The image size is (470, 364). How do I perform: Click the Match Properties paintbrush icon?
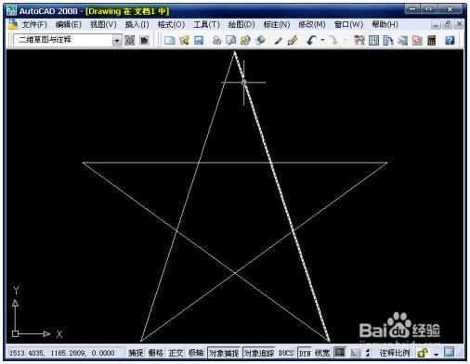click(293, 40)
